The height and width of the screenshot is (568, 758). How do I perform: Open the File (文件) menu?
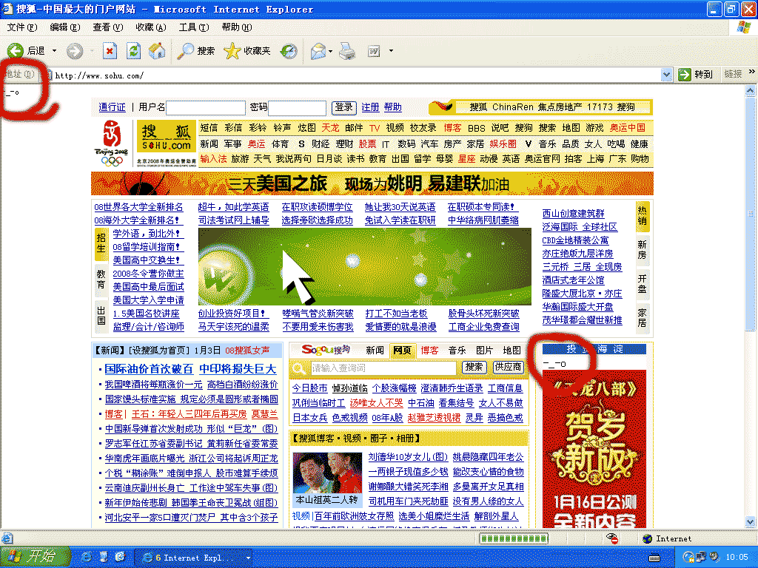pyautogui.click(x=22, y=27)
